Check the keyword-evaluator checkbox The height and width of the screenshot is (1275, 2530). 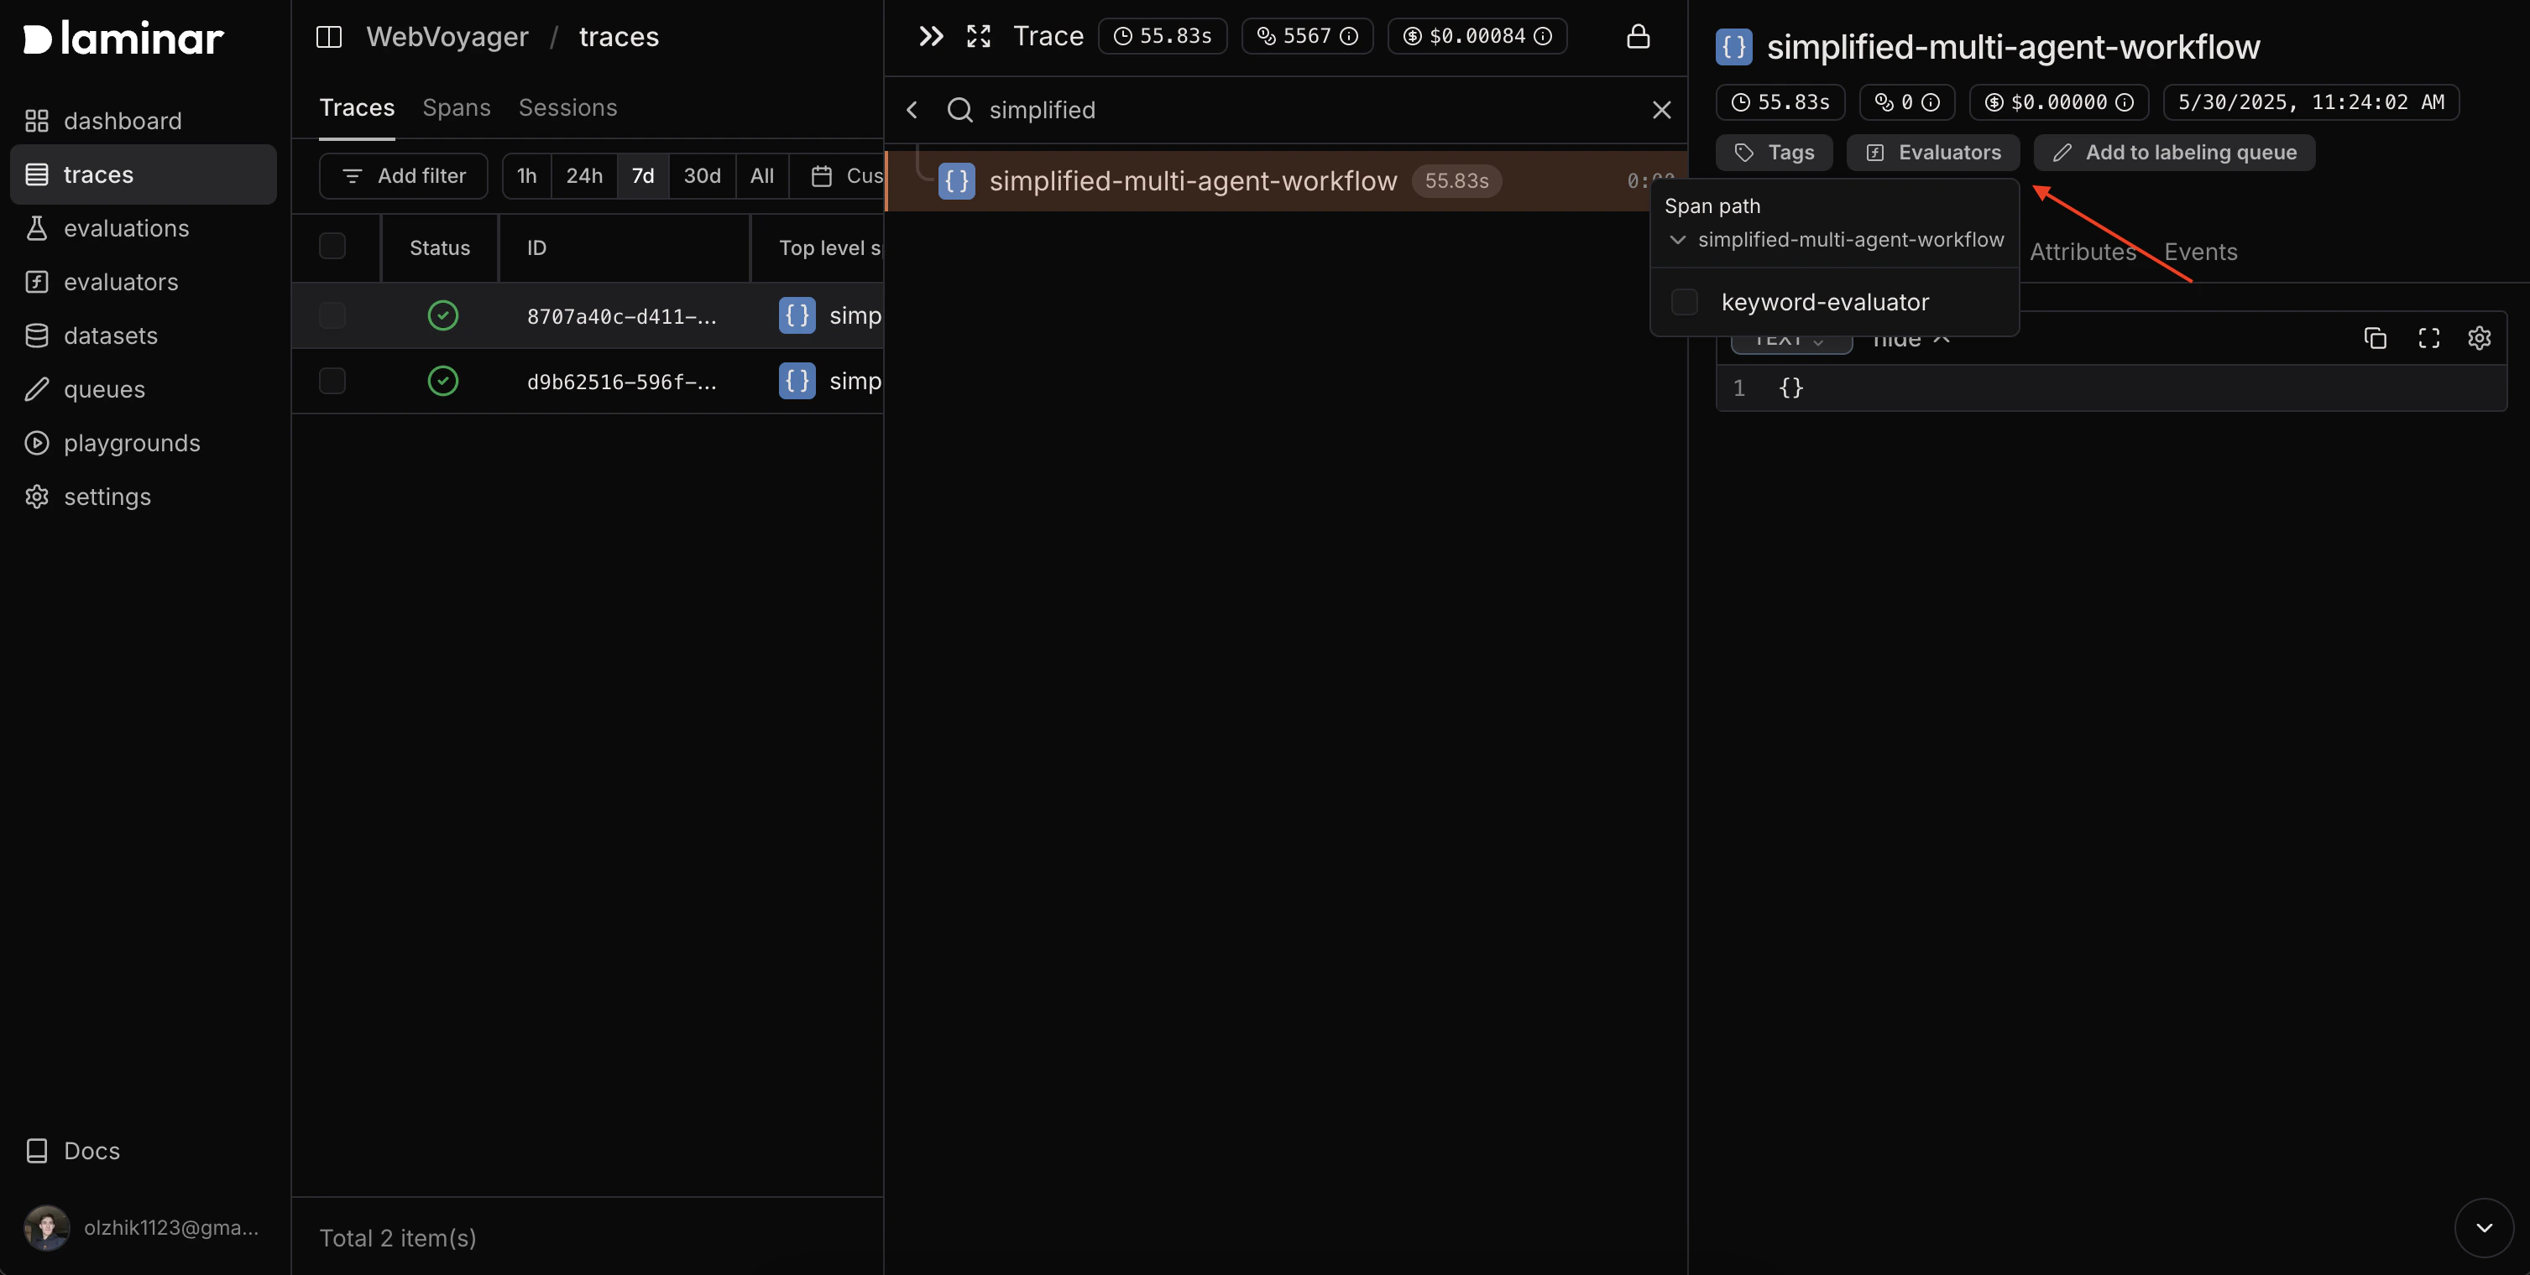tap(1686, 302)
